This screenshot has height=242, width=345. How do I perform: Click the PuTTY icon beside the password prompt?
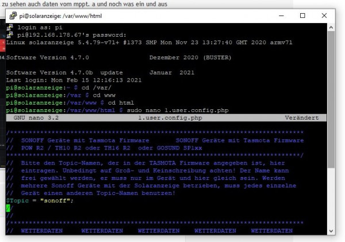[10, 35]
